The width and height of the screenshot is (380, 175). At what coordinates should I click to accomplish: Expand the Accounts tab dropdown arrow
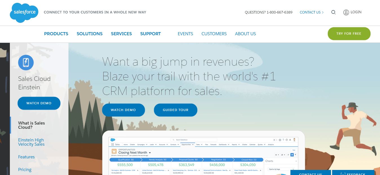[167, 145]
